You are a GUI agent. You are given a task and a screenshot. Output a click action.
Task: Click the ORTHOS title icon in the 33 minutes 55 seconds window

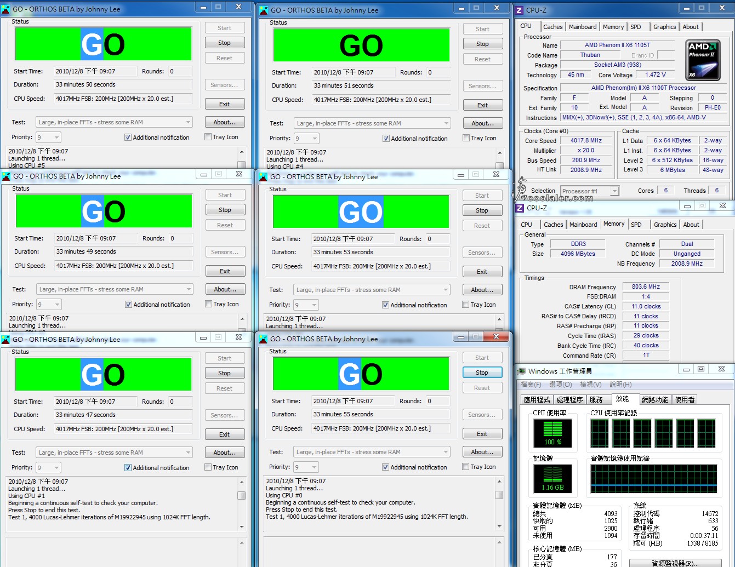263,339
